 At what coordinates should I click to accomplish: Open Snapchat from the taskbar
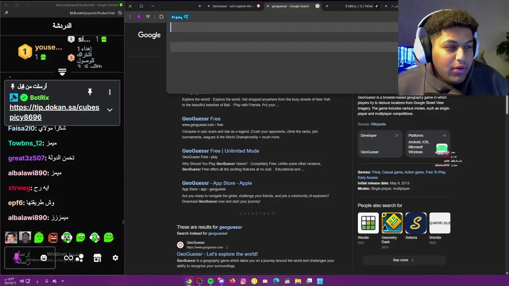[x=254, y=281]
